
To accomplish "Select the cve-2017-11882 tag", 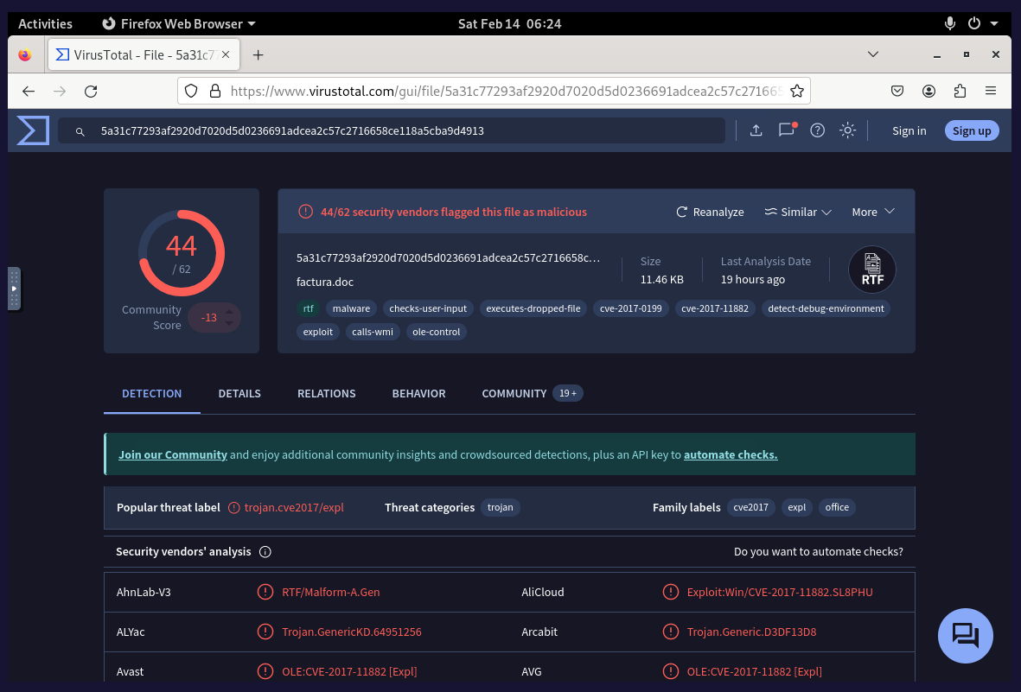I will click(x=714, y=308).
